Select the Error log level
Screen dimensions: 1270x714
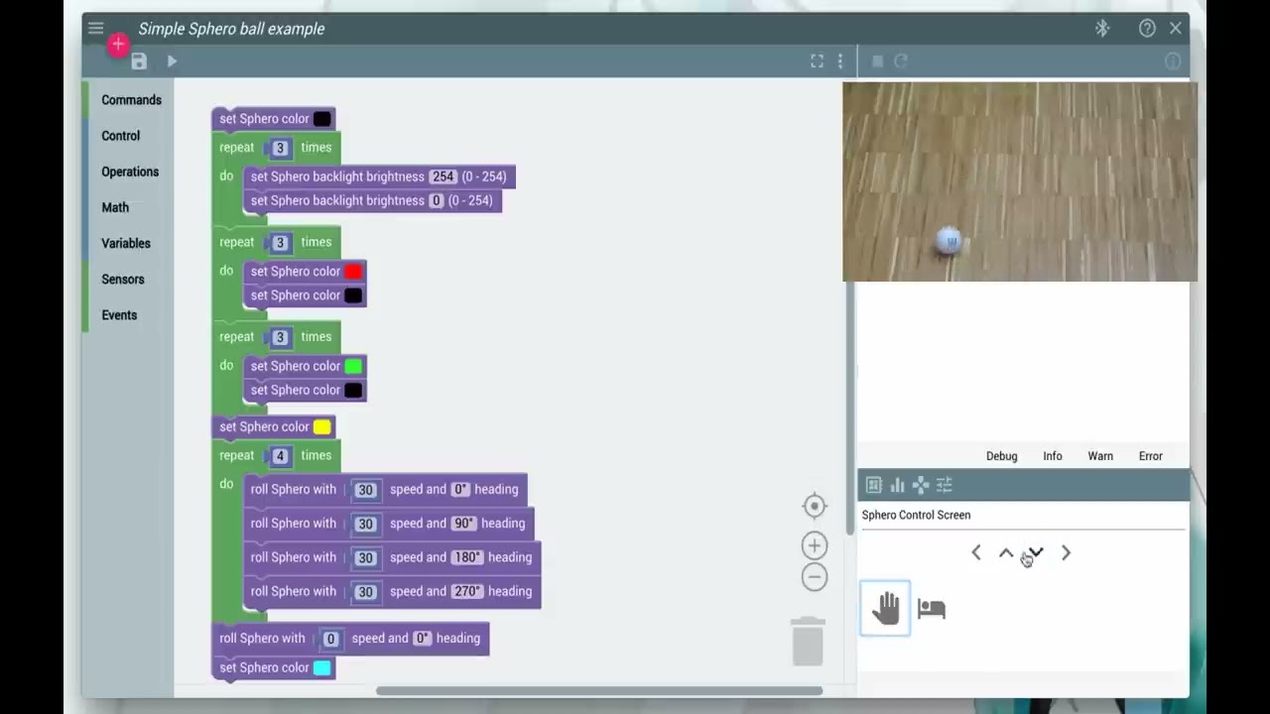pyautogui.click(x=1151, y=456)
